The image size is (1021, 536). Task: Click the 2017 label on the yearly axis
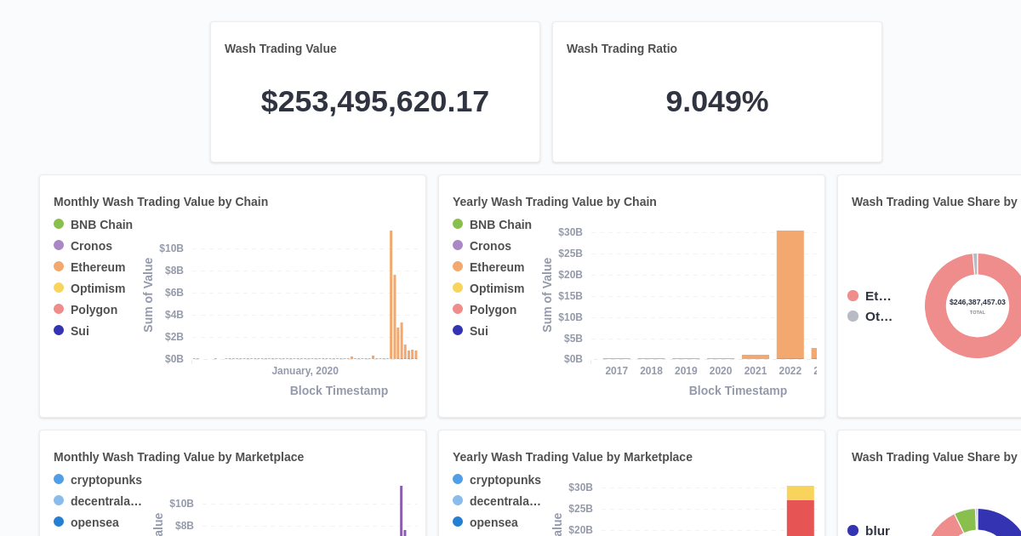click(x=616, y=370)
